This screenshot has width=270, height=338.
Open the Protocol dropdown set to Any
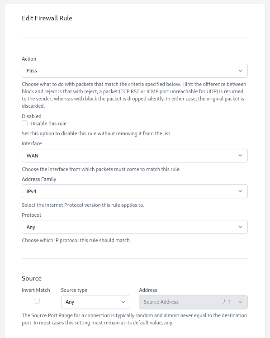(135, 227)
